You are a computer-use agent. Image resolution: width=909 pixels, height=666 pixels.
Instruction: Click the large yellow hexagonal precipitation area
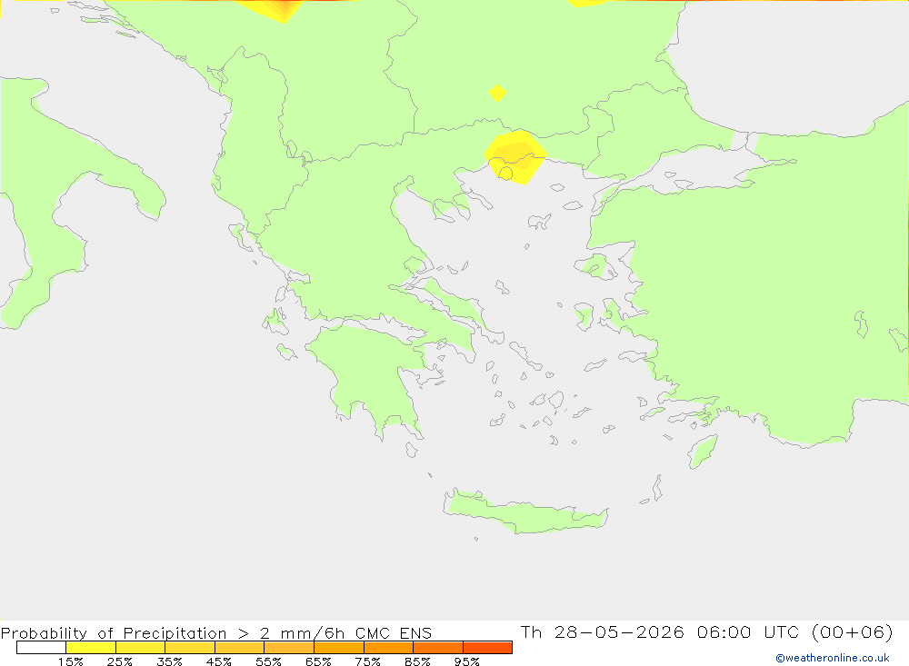(x=515, y=157)
